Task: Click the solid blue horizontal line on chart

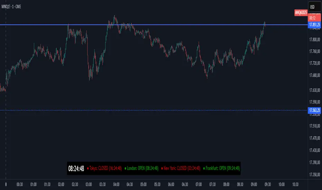Action: point(154,25)
